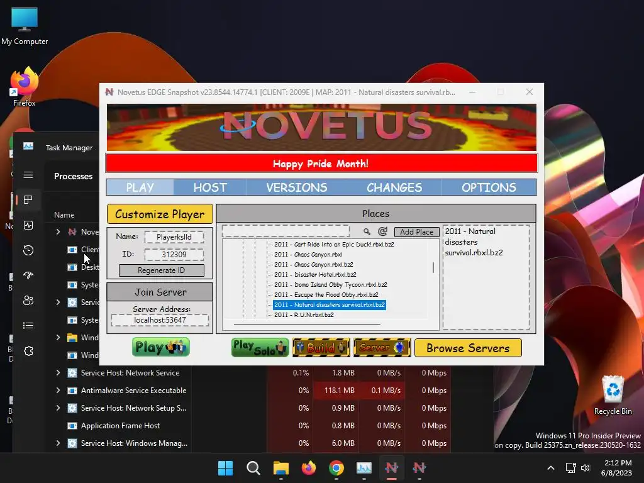Screen dimensions: 644x483
Task: Select "2011 - R.U.N.rbxl.bz2" place
Action: click(x=304, y=314)
